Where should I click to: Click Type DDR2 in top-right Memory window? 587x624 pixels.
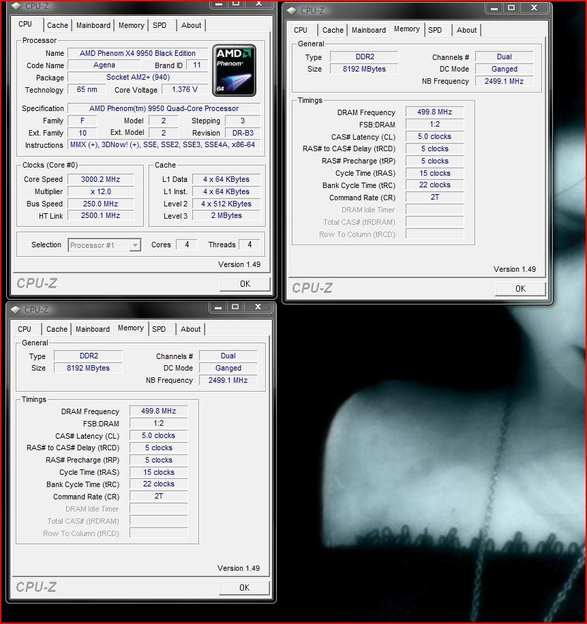click(364, 57)
